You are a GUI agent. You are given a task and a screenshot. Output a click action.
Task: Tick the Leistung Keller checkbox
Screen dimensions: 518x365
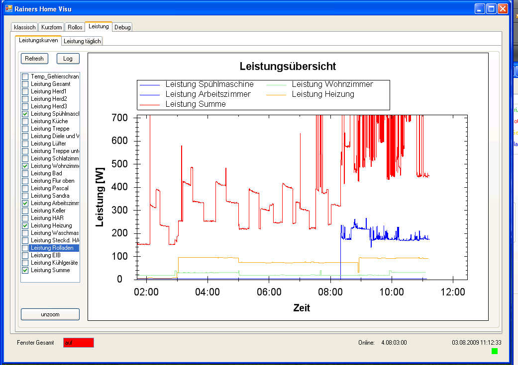pyautogui.click(x=25, y=211)
